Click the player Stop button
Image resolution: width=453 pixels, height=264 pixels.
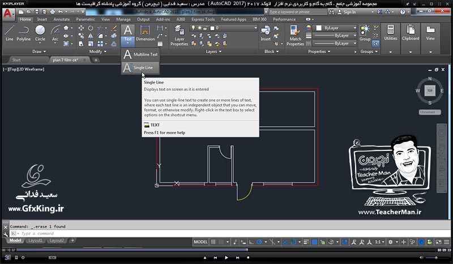[x=248, y=257]
